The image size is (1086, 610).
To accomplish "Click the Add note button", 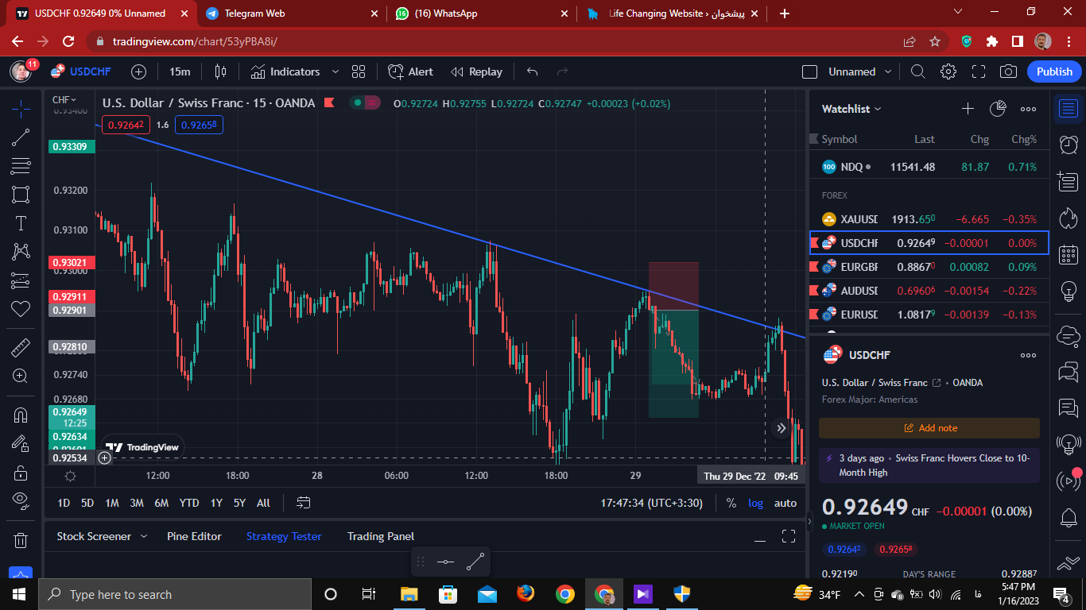I will (x=929, y=428).
